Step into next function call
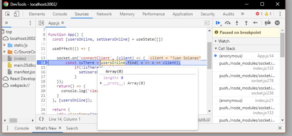The width and height of the screenshot is (292, 136). coord(237,23)
